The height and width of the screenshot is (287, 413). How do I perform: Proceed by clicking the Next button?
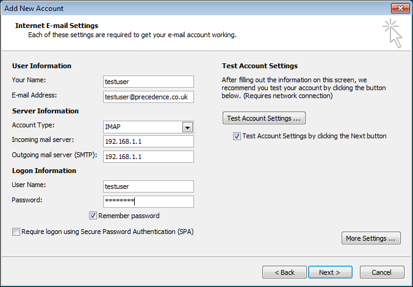[x=330, y=272]
